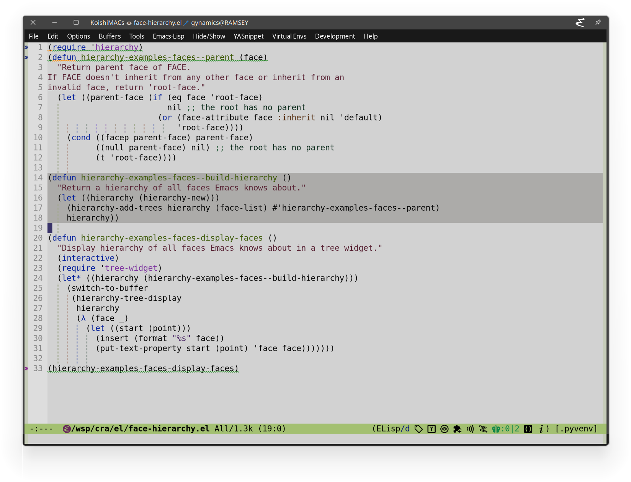Click line number 14 in the margin
Image resolution: width=631 pixels, height=482 pixels.
coord(38,178)
